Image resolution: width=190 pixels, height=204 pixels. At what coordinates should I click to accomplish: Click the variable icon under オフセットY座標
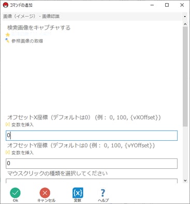8,152
